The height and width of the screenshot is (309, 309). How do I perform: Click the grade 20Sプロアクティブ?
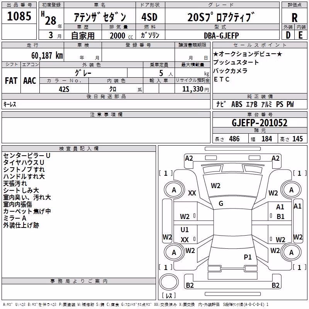[x=221, y=17]
